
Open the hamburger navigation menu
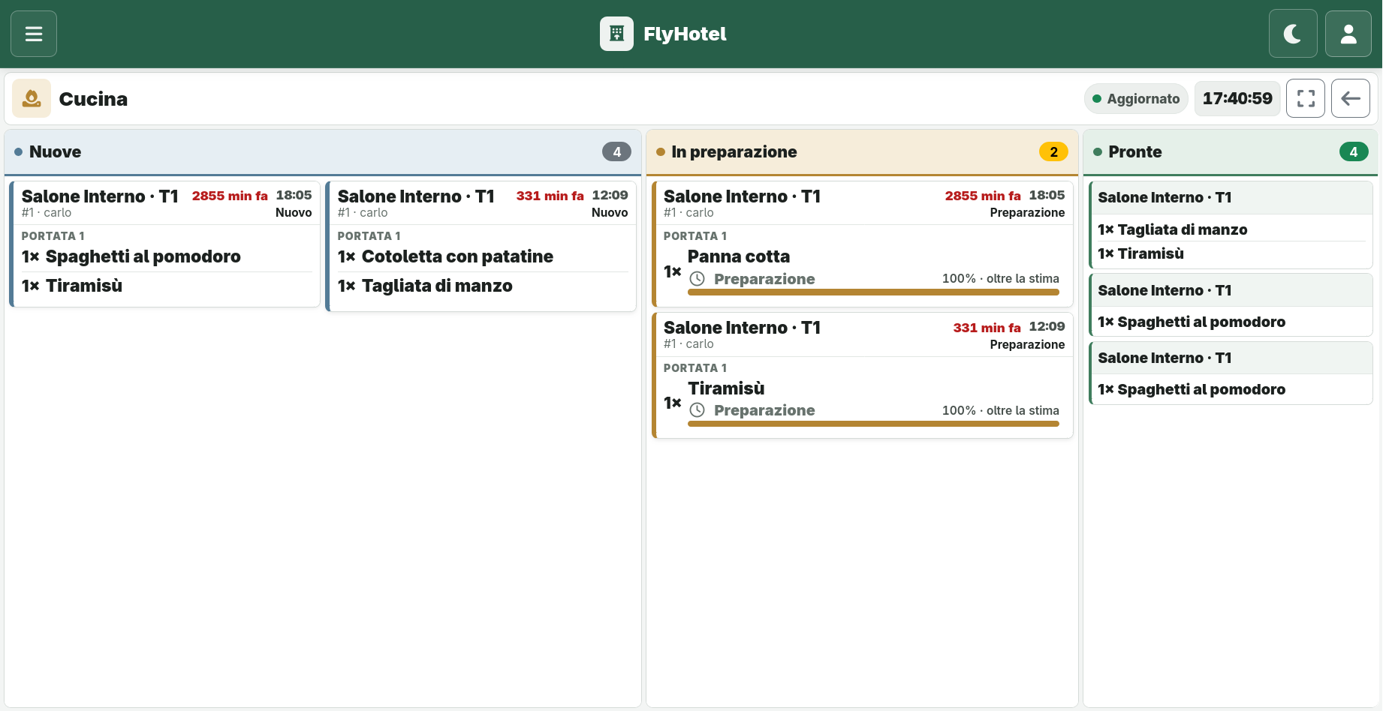34,34
